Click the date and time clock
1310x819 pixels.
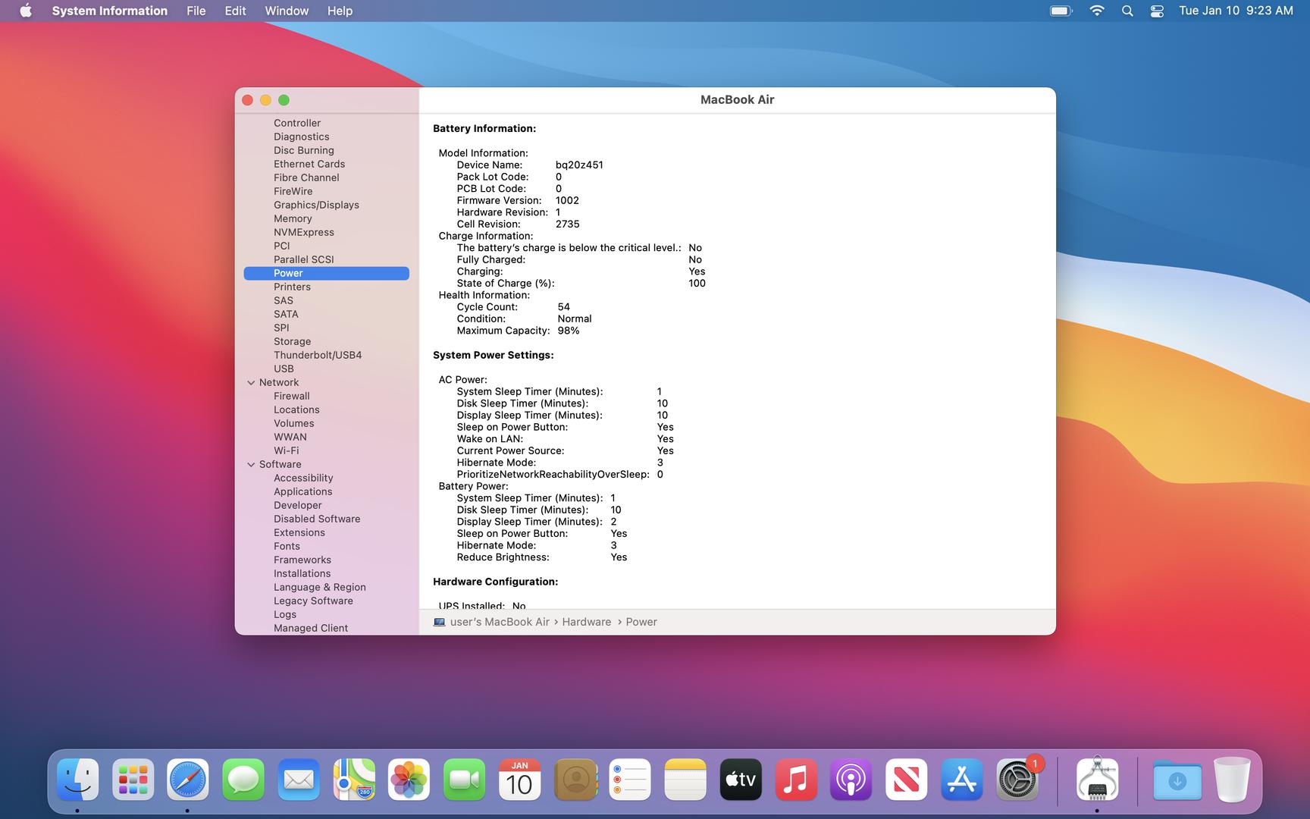(x=1236, y=11)
